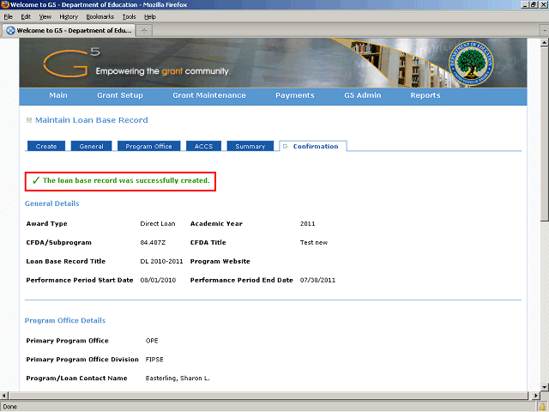
Task: Click the vertical scrollbar up arrow
Action: tap(544, 43)
